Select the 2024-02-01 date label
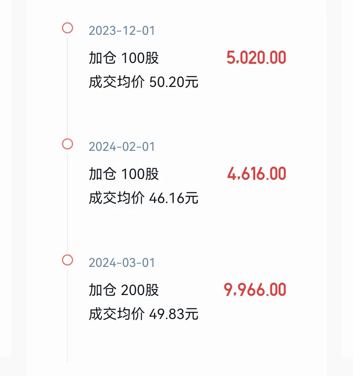 tap(122, 147)
